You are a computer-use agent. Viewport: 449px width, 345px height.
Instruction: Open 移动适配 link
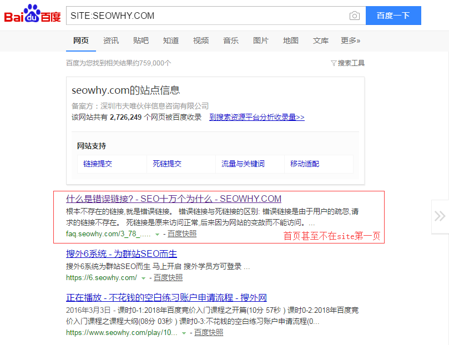[x=305, y=164]
